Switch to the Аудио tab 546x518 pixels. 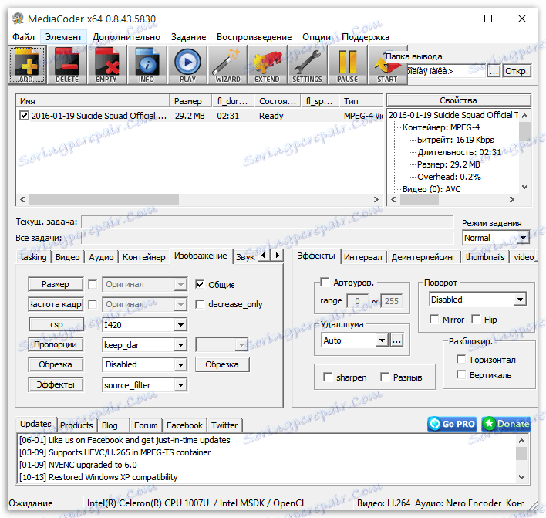coord(101,257)
